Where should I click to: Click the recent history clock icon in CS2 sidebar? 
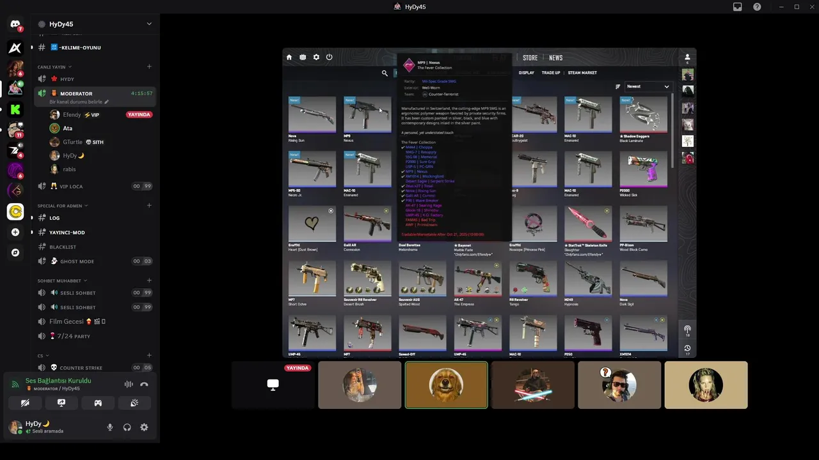click(x=687, y=348)
